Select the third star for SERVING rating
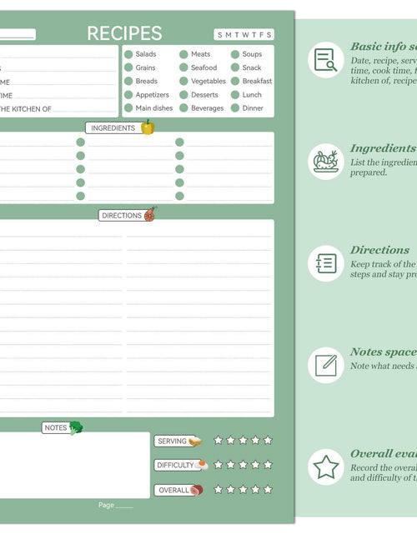This screenshot has height=534, width=417. tap(243, 441)
